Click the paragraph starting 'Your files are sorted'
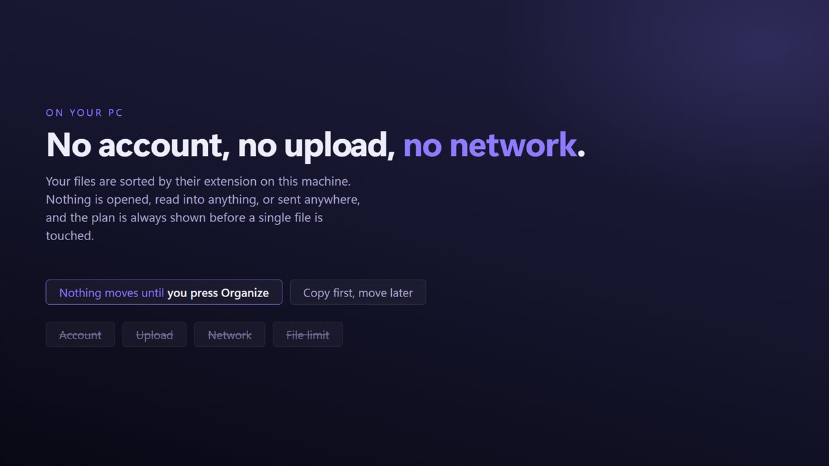The height and width of the screenshot is (466, 829). point(203,208)
